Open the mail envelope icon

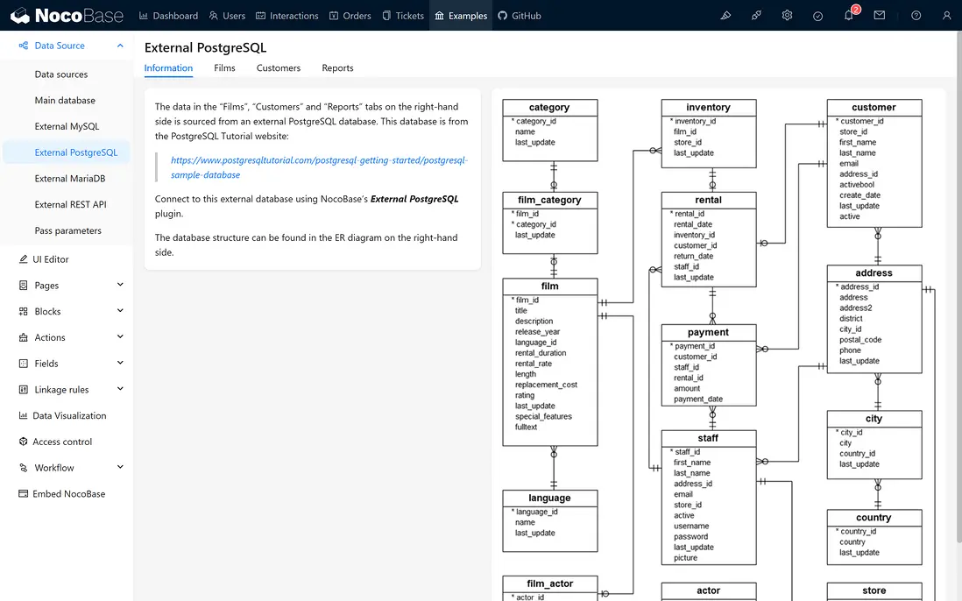[x=880, y=16]
